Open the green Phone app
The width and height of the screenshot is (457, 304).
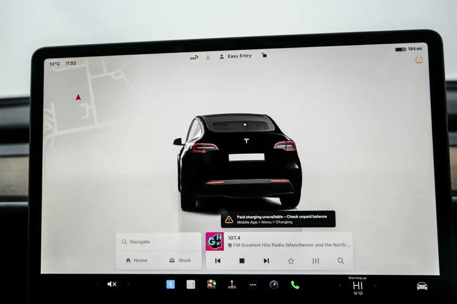point(295,285)
